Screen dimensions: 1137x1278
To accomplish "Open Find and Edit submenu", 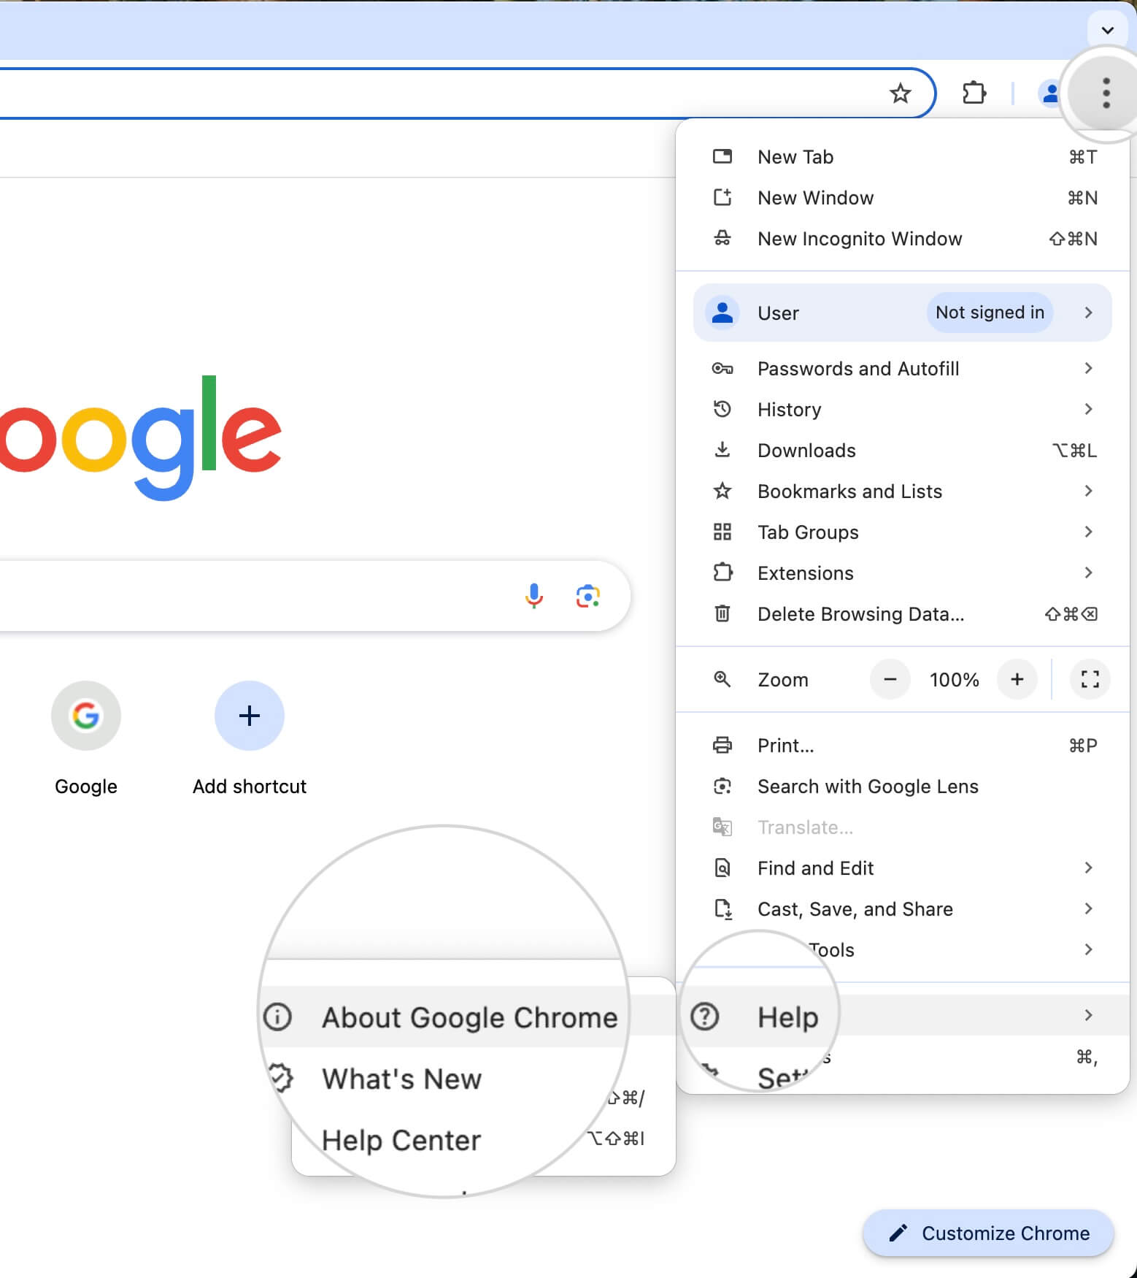I will (903, 868).
